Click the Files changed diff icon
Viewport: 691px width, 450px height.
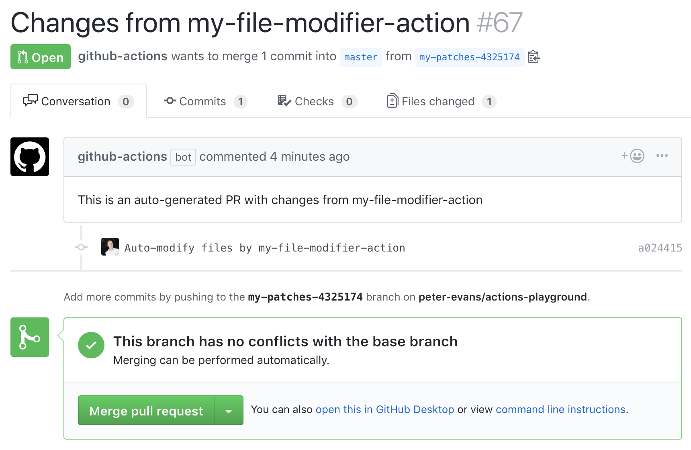[393, 101]
